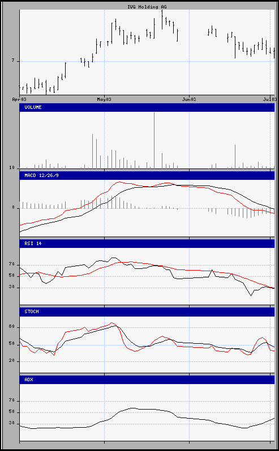Click the ADX panel header

coord(147,380)
